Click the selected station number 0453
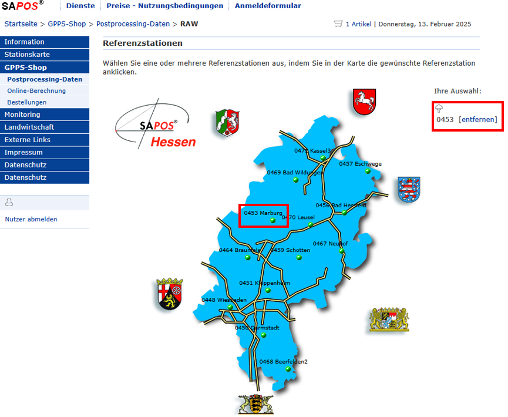Image resolution: width=508 pixels, height=417 pixels. click(445, 120)
